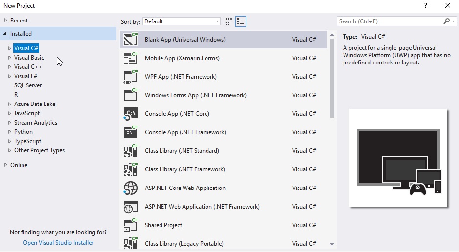This screenshot has width=459, height=252.
Task: Click the Class Library (Legacy Portable) icon
Action: click(131, 243)
